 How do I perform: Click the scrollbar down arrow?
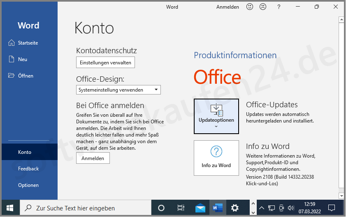tap(341, 196)
